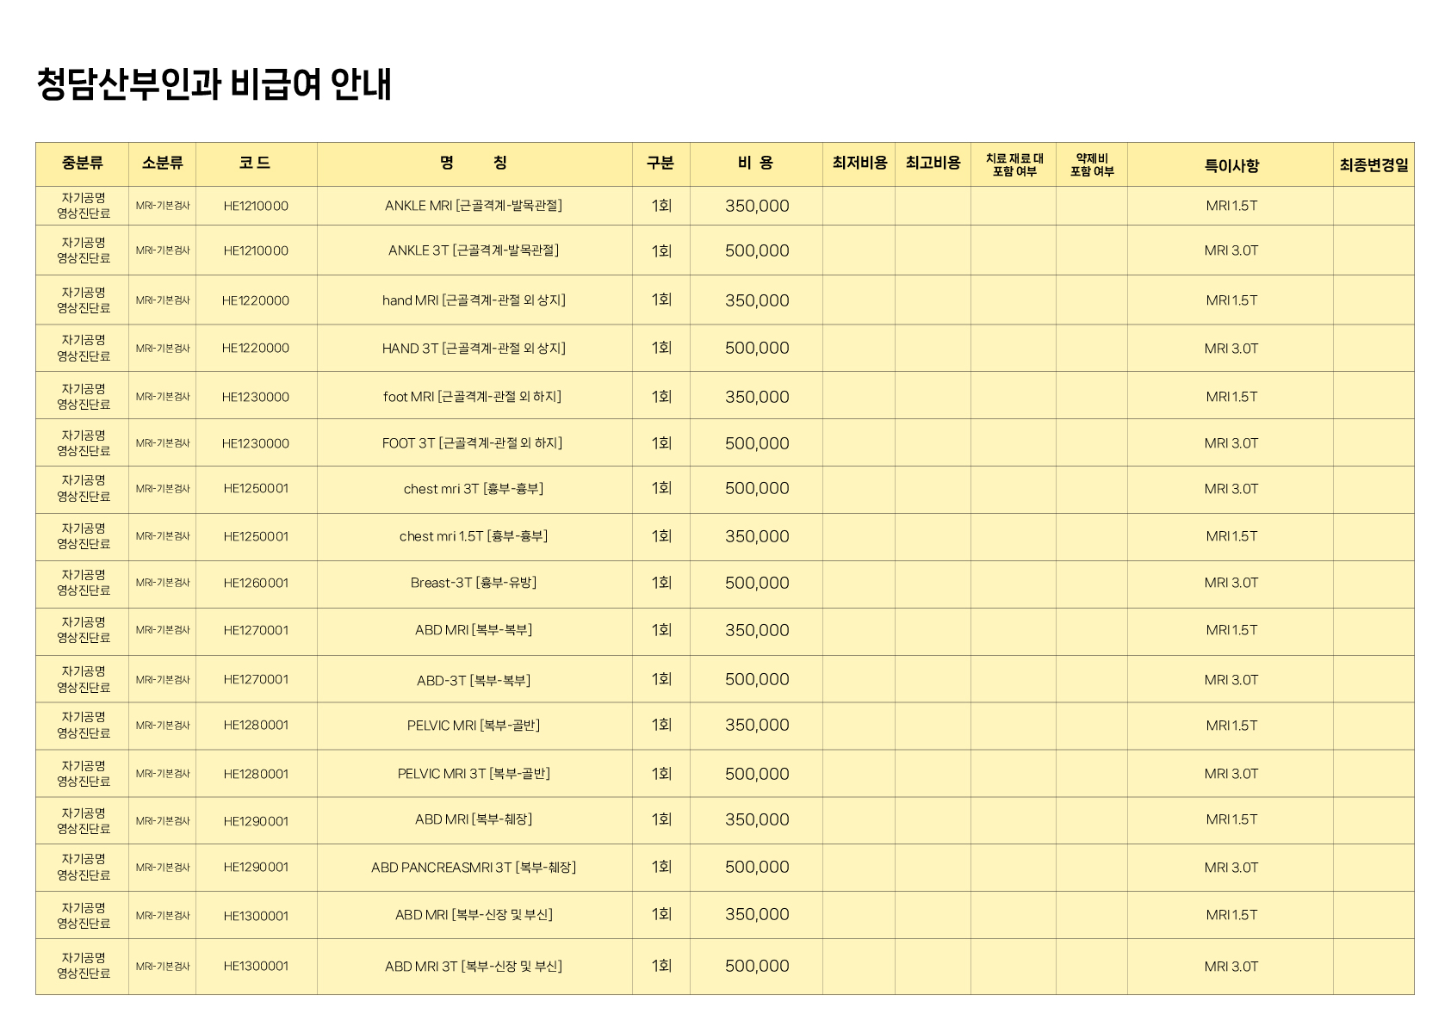Select 500,000 cost in ABD PANCREASMRI 3T row
This screenshot has width=1451, height=1026.
[757, 867]
